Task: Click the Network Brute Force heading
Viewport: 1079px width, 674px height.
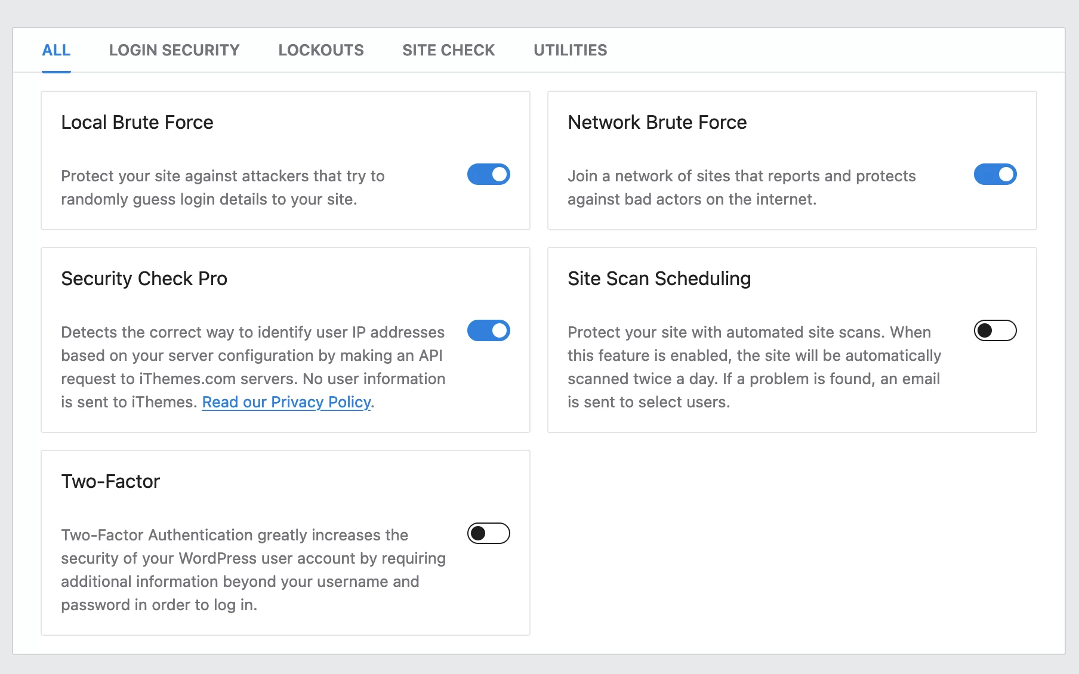Action: point(657,122)
